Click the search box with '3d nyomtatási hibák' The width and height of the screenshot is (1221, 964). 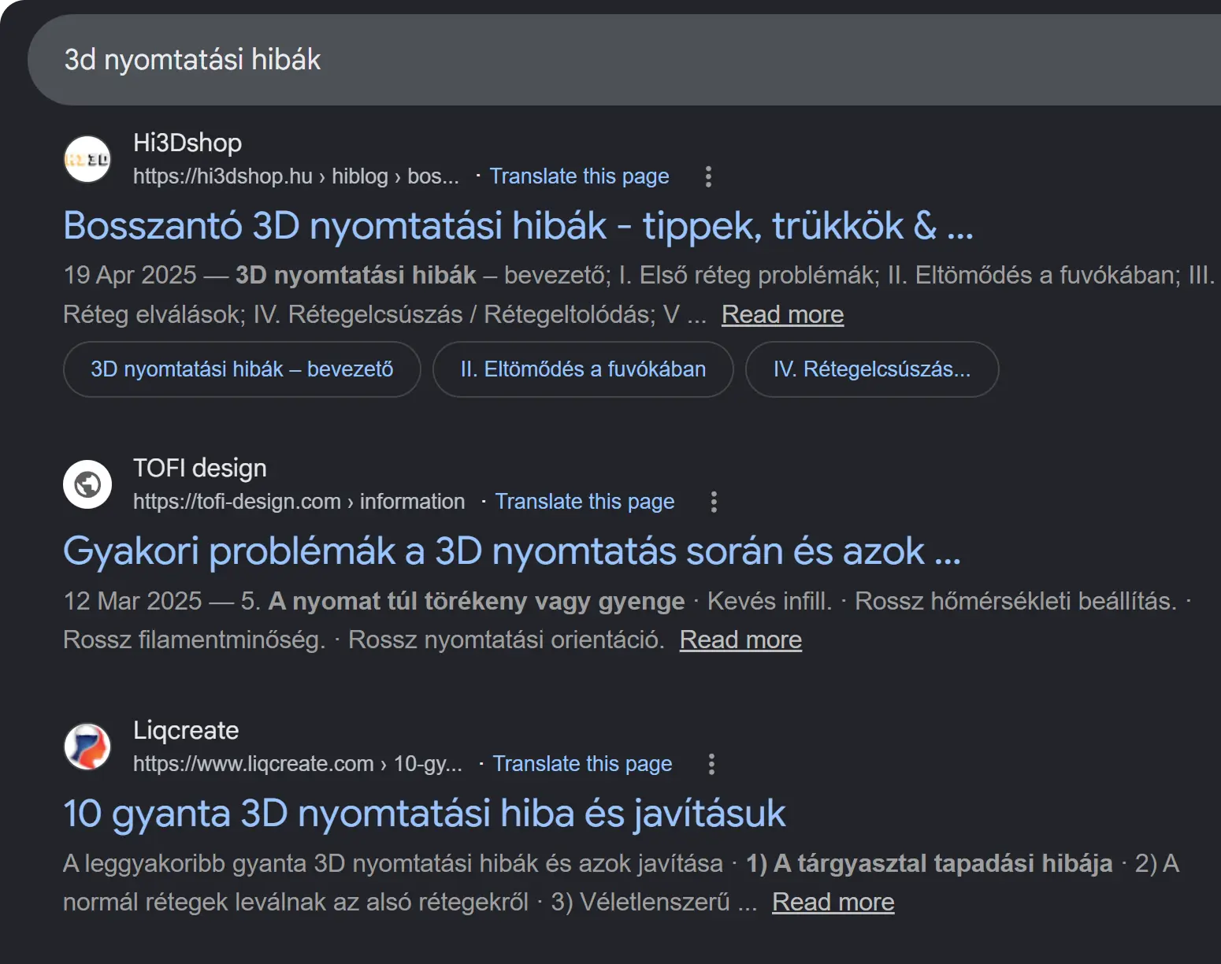tap(624, 60)
